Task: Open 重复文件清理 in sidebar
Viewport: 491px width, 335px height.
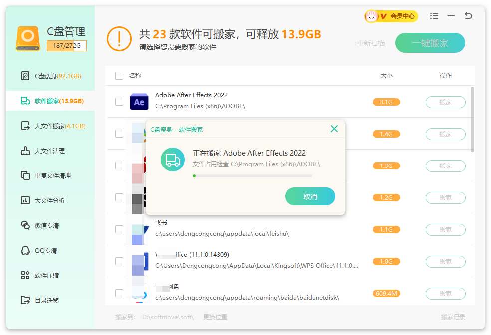Action: click(51, 175)
